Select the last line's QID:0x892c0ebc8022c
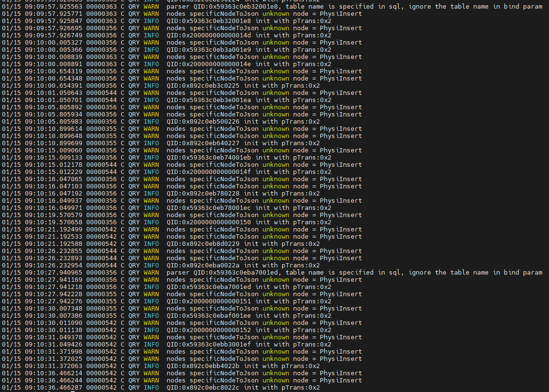This screenshot has width=549, height=392. click(204, 388)
